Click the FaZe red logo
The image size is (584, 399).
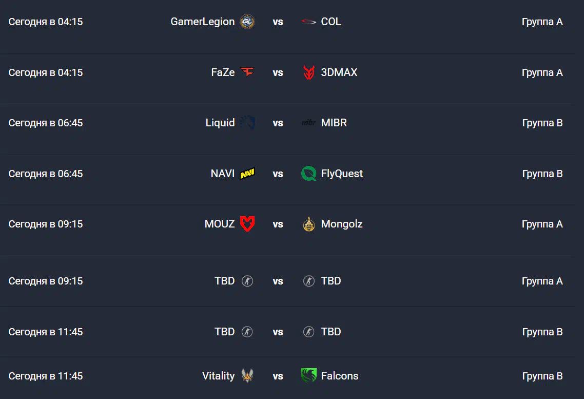click(247, 71)
